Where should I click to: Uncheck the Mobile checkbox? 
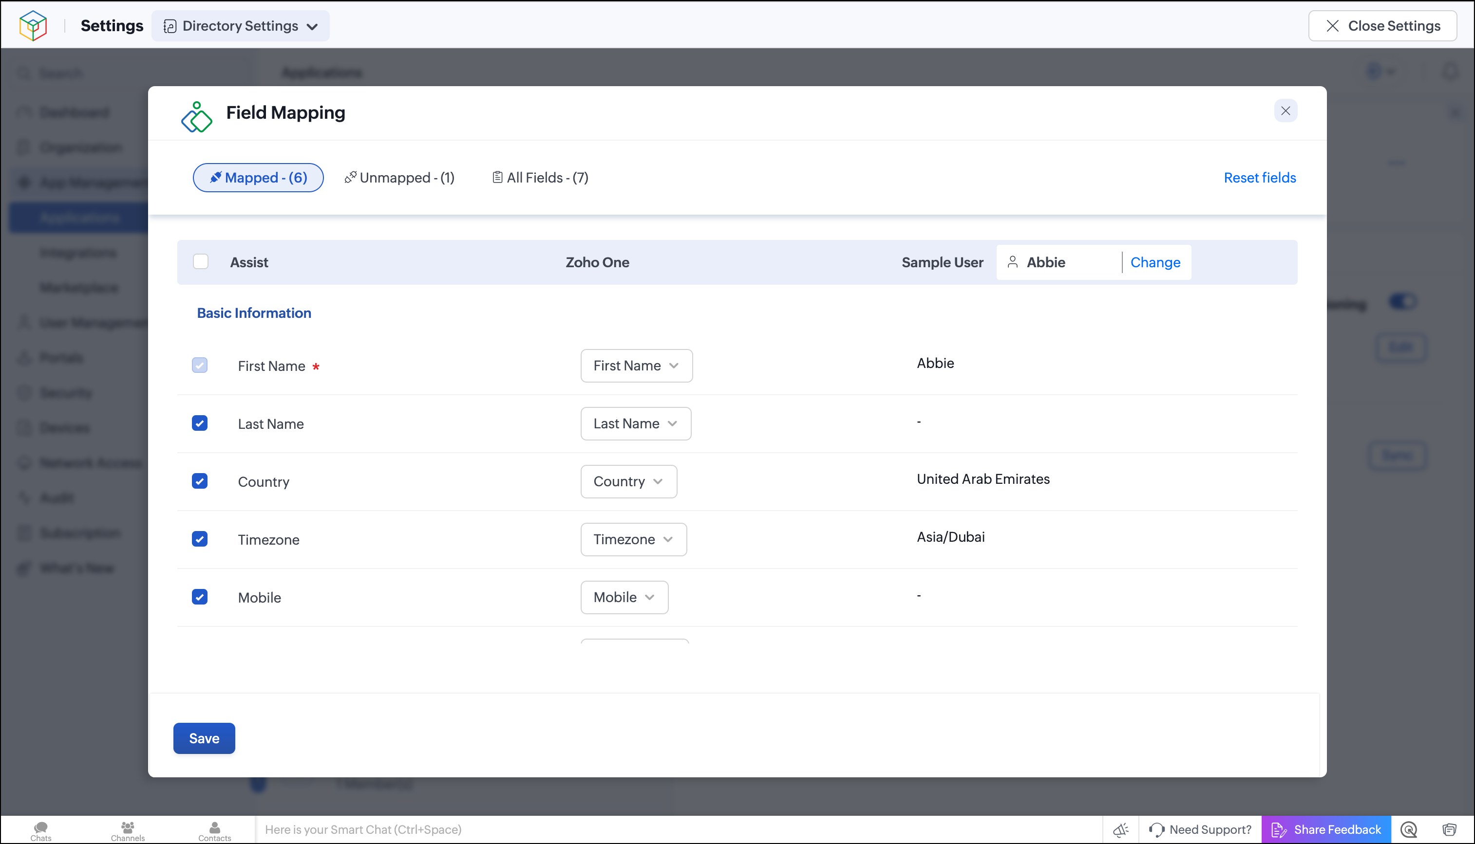200,597
